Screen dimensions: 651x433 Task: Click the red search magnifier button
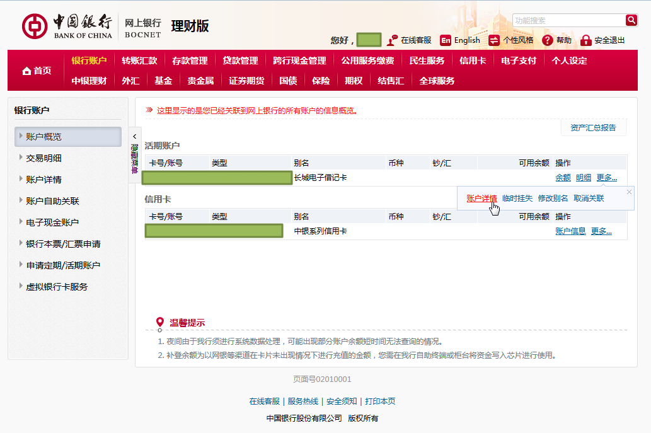point(631,20)
